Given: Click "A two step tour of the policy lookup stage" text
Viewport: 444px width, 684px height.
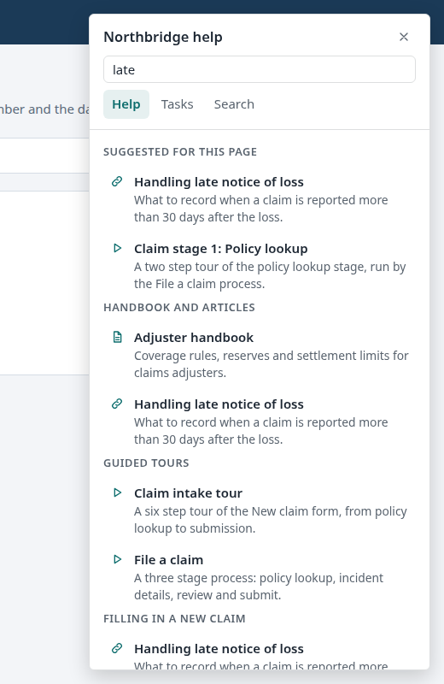Looking at the screenshot, I should coord(270,275).
